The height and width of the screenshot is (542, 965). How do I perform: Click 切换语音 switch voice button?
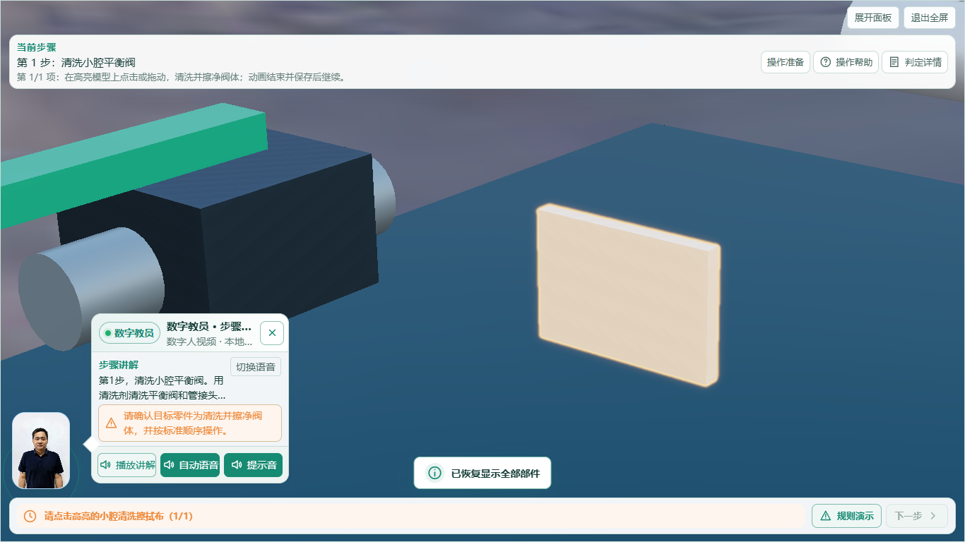pyautogui.click(x=256, y=367)
